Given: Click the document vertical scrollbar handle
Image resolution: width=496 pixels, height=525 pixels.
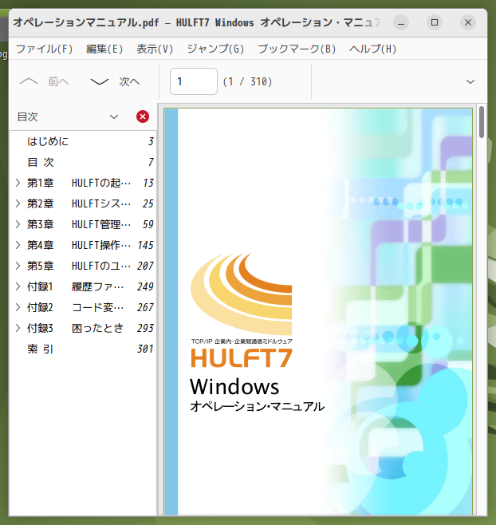Looking at the screenshot, I should click(482, 122).
